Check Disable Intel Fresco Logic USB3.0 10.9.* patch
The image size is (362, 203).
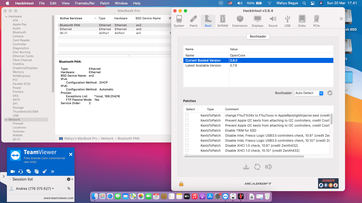187,136
